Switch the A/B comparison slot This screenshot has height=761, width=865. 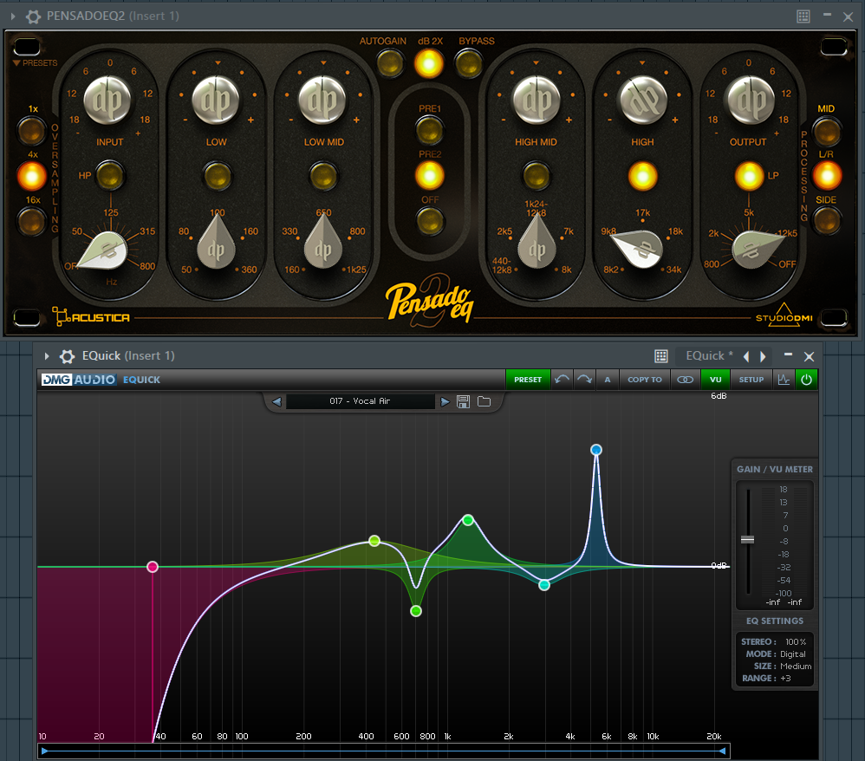(x=608, y=380)
